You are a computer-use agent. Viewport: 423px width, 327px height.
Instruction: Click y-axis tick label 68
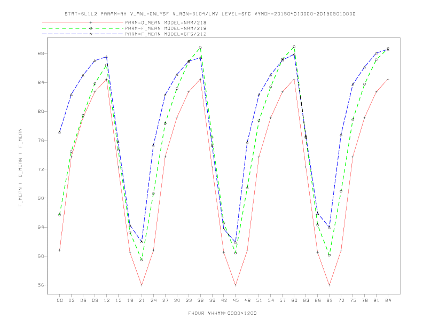tap(41, 198)
